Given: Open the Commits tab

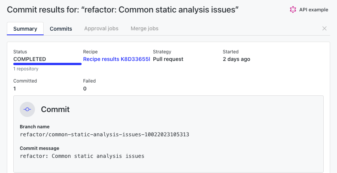Looking at the screenshot, I should coord(61,29).
